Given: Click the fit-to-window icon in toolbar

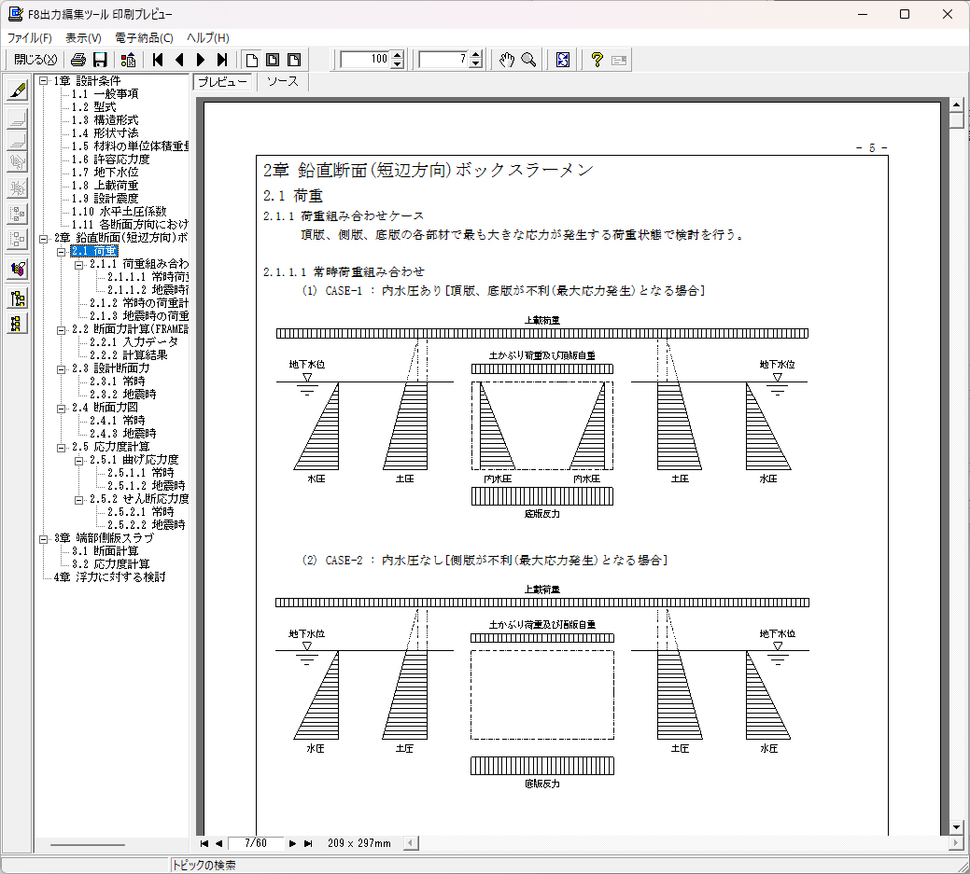Looking at the screenshot, I should point(563,60).
